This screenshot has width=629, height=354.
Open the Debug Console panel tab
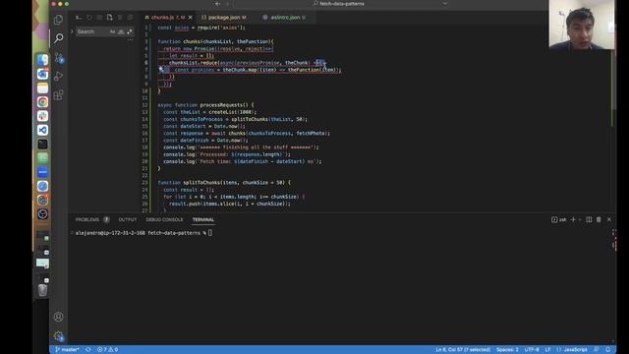pos(164,219)
